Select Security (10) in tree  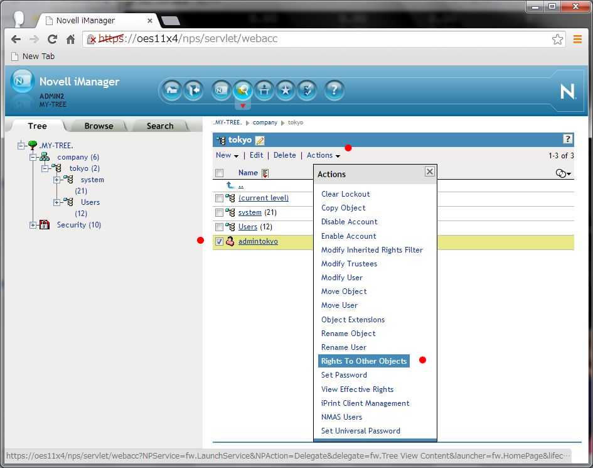click(78, 225)
